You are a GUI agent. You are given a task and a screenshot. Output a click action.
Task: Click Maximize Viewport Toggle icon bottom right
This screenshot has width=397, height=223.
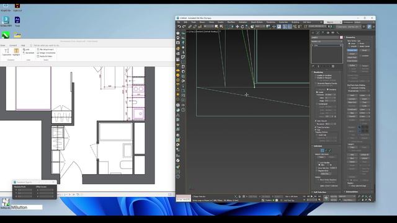pyautogui.click(x=370, y=200)
